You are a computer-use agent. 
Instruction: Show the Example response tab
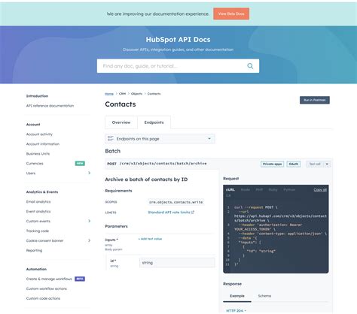coord(237,296)
